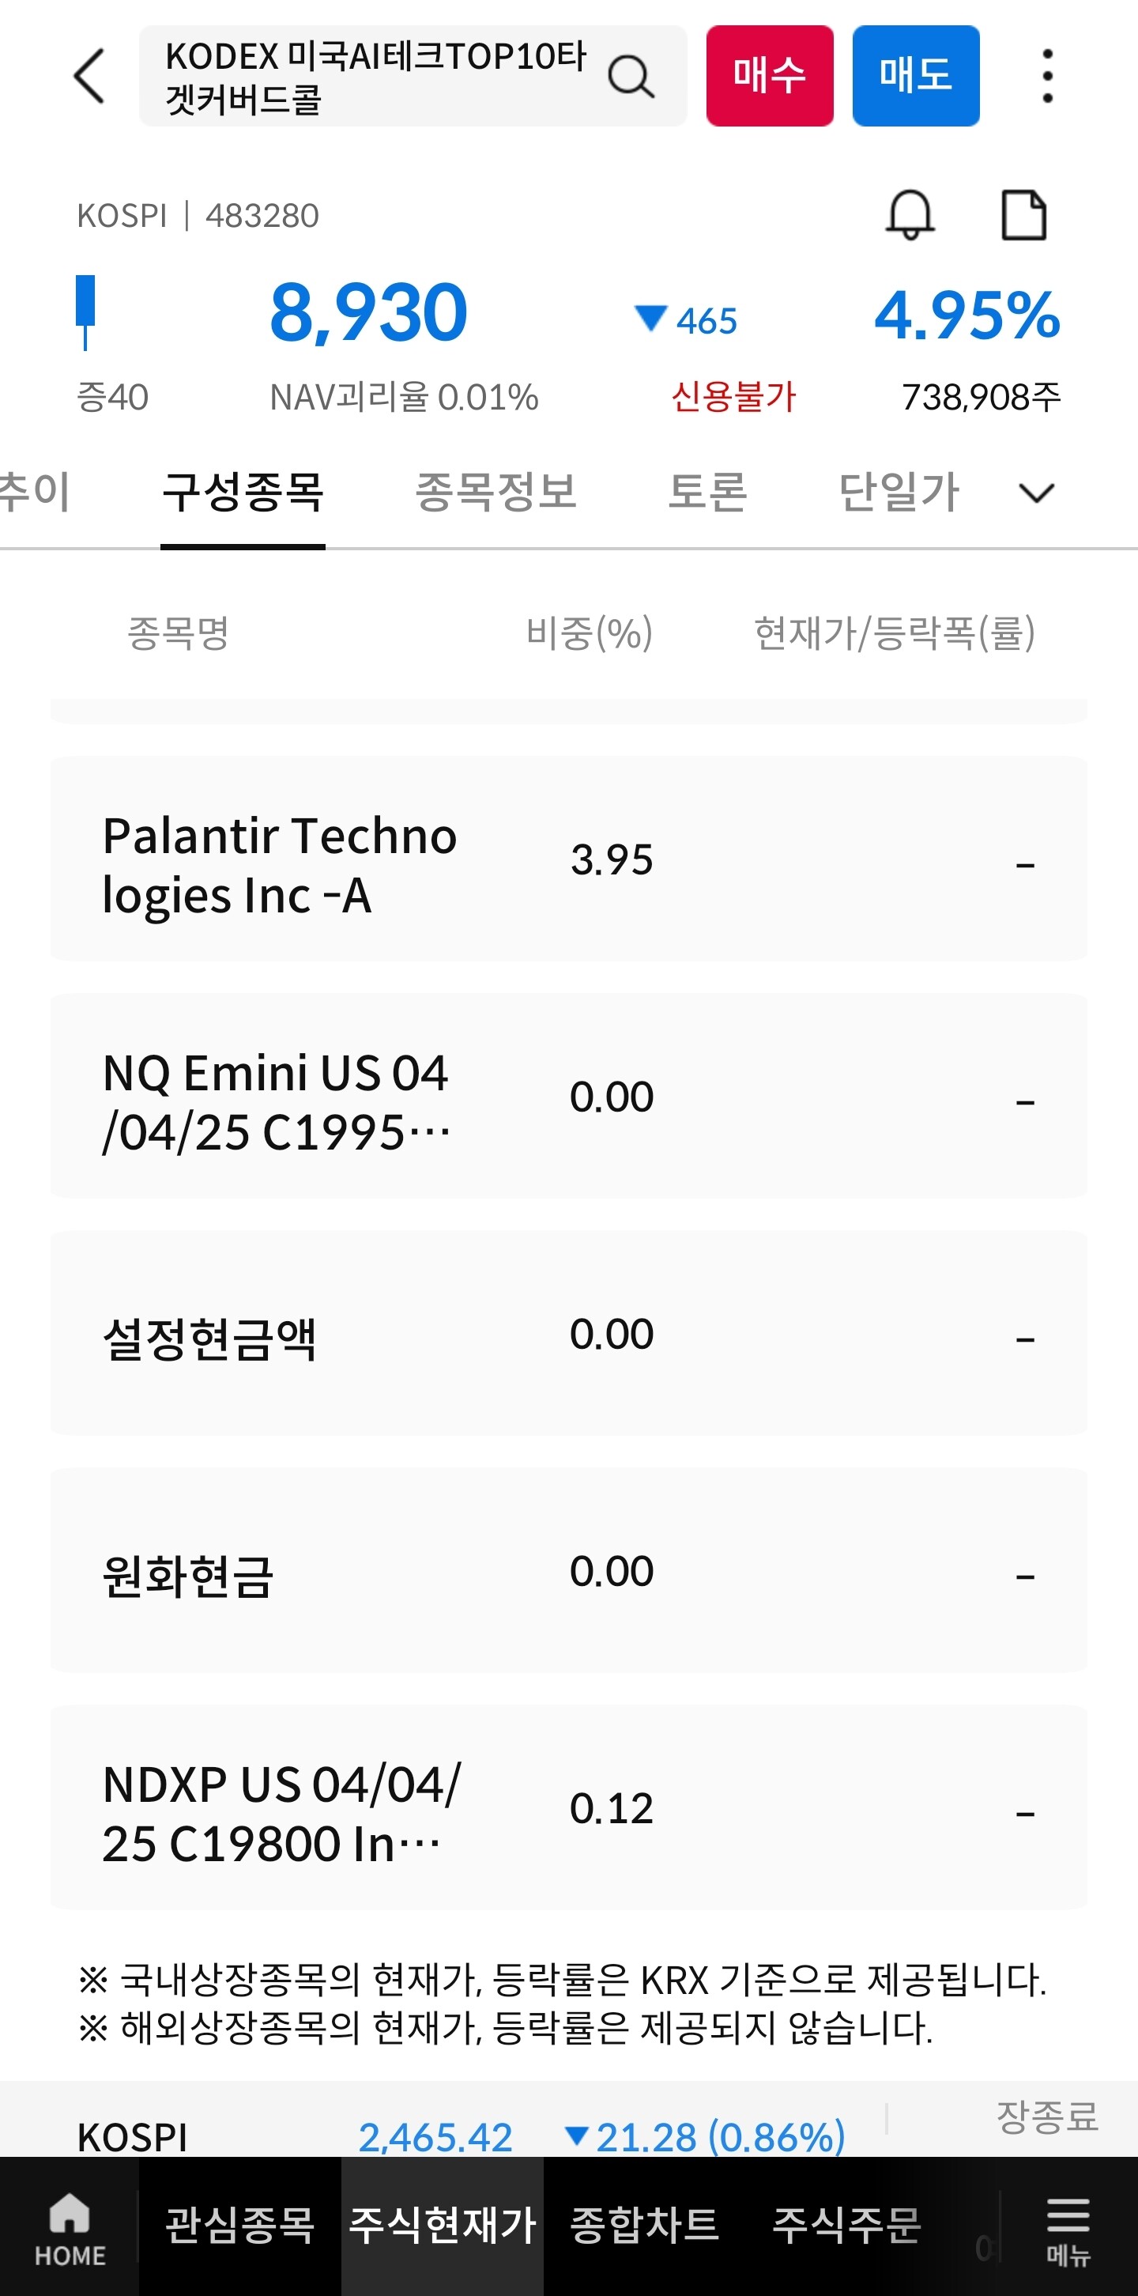This screenshot has width=1138, height=2296.
Task: Expand the tab list chevron
Action: click(1035, 493)
